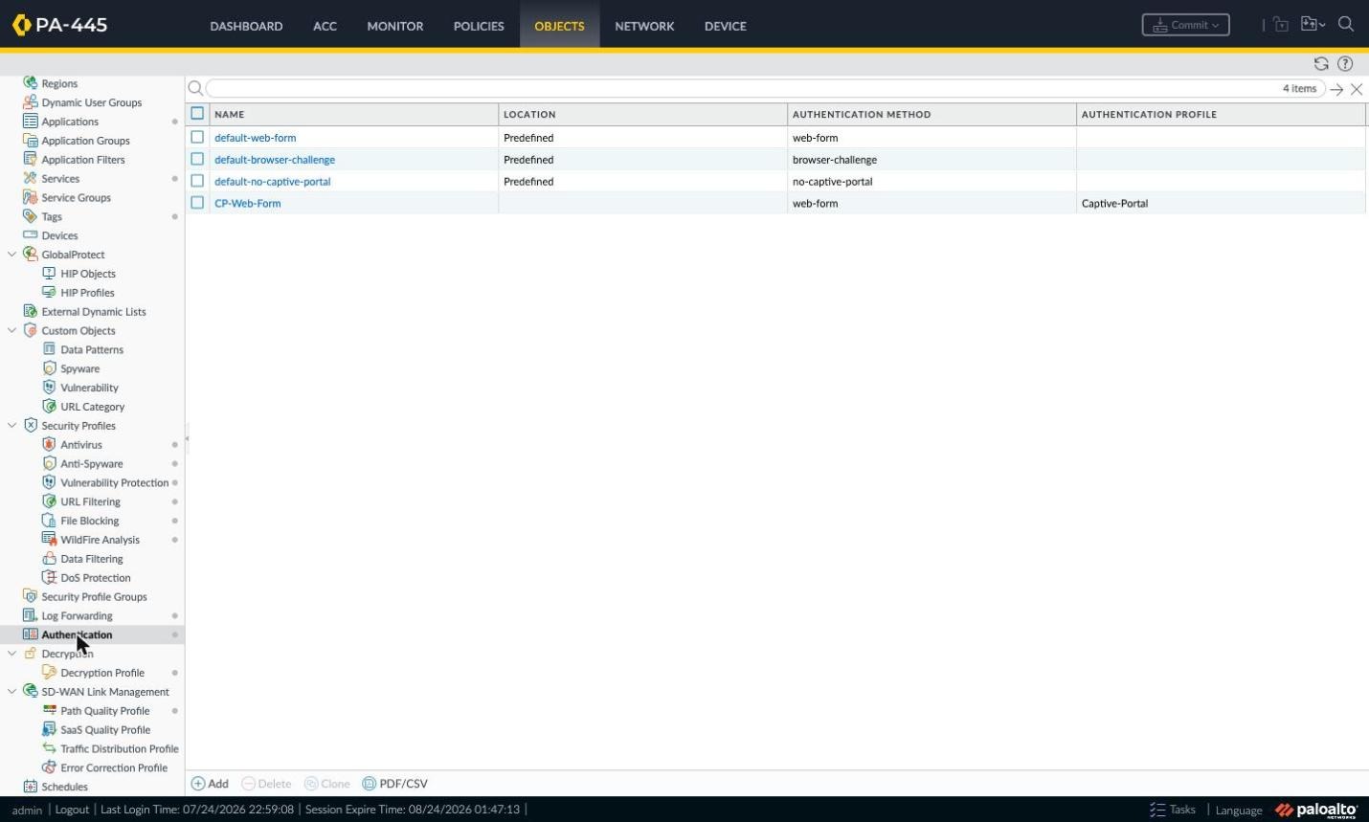Screen dimensions: 1369x822
Task: Click the Services tools icon
Action: click(x=30, y=179)
